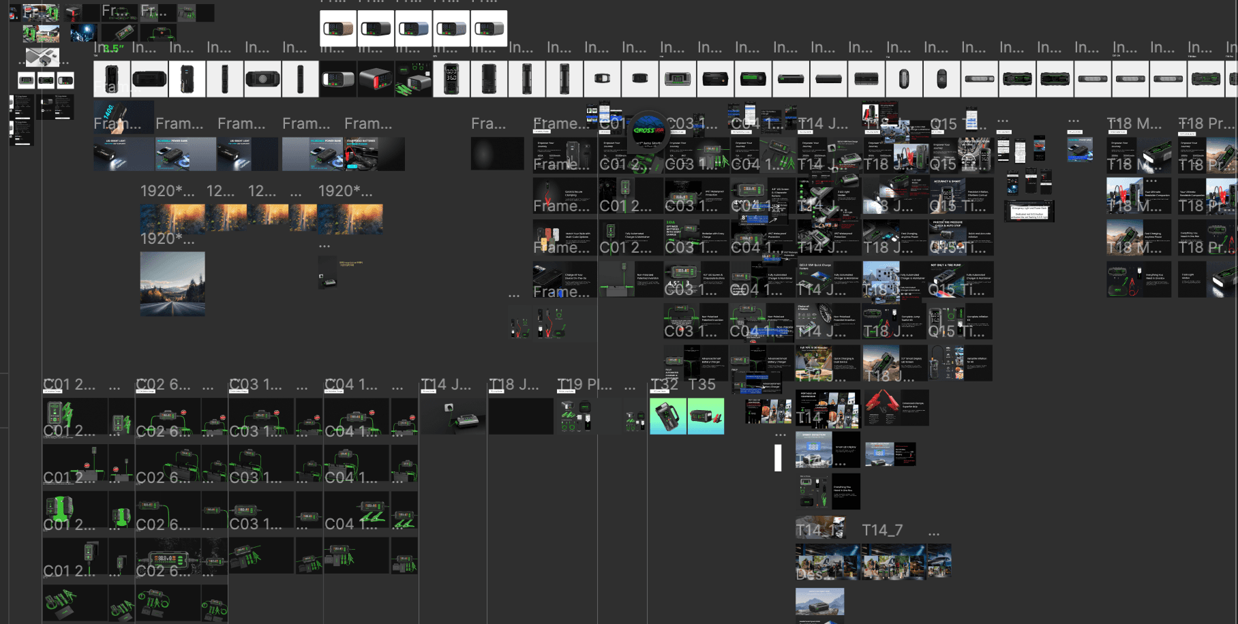Select the tan power station thumbnail on white
The image size is (1238, 624).
pyautogui.click(x=338, y=29)
